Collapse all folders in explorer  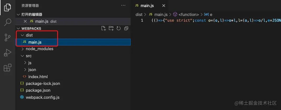coord(126,28)
